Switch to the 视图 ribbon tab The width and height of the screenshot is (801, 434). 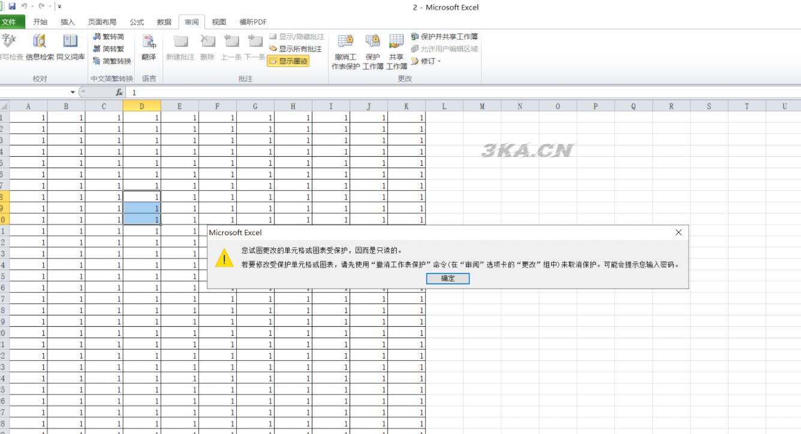coord(219,22)
